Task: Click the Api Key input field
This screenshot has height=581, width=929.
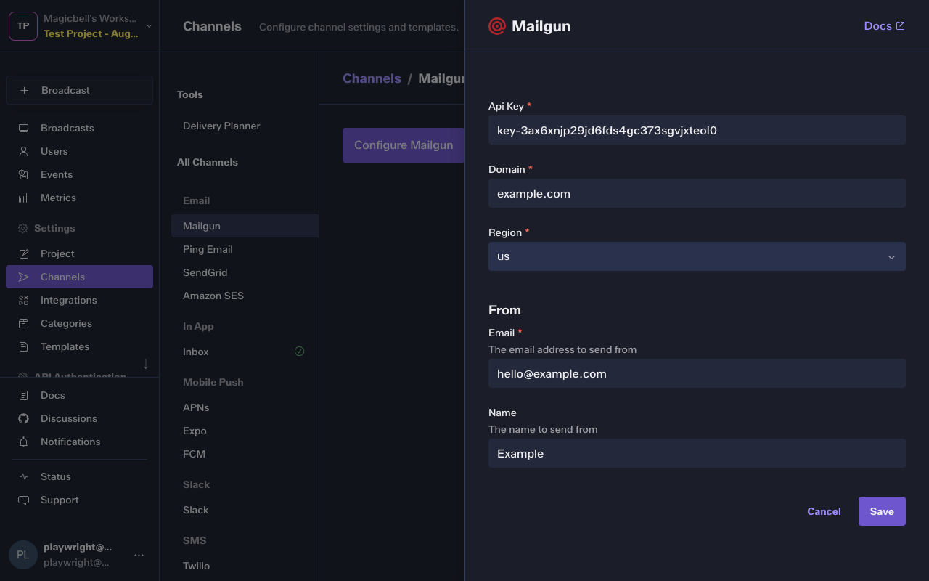Action: pyautogui.click(x=697, y=130)
